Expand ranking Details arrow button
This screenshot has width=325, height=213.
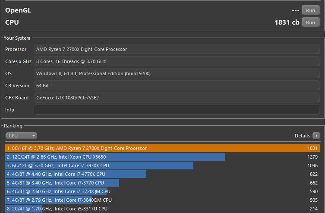tap(316, 136)
